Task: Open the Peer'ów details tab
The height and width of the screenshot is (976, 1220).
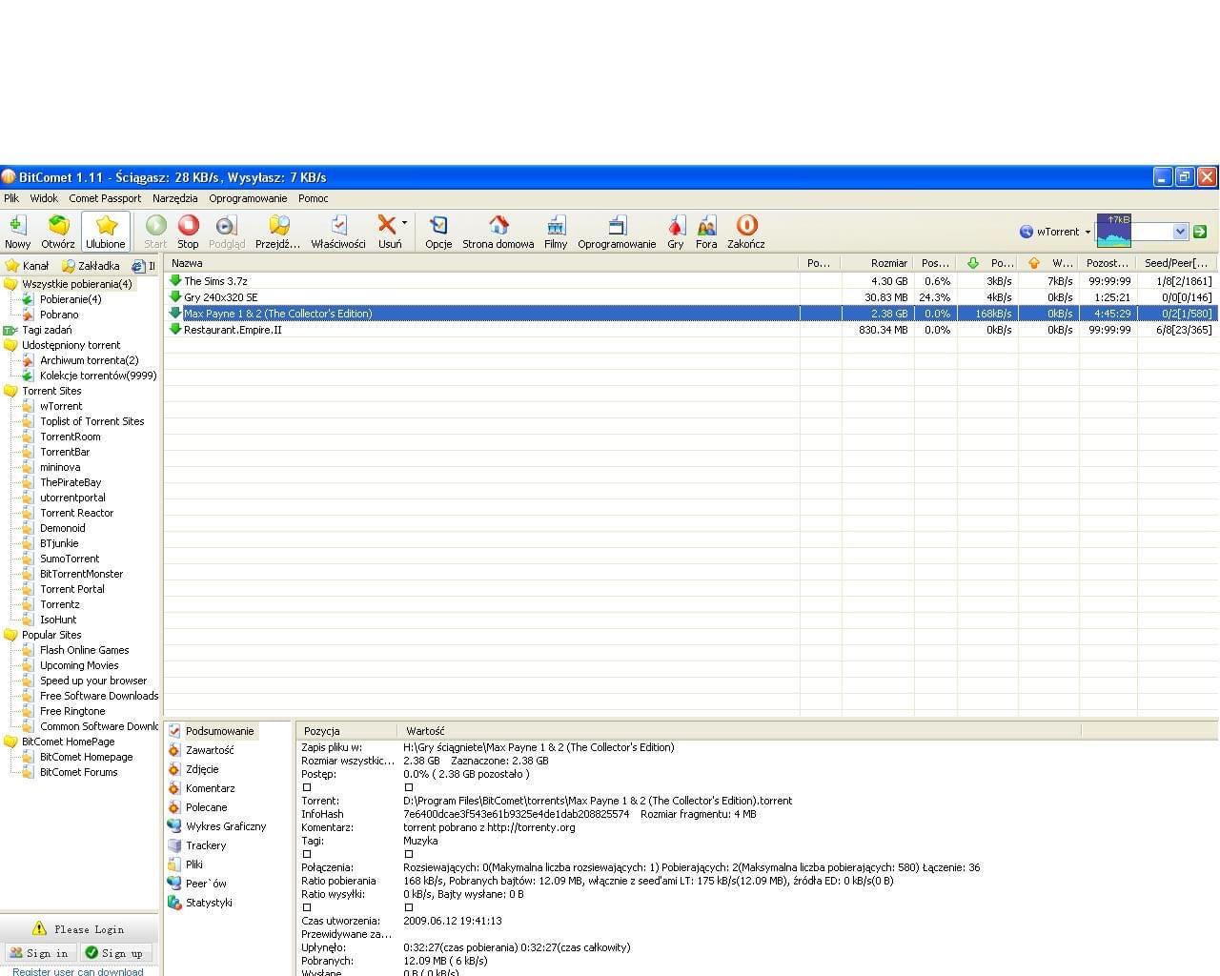Action: coord(206,884)
